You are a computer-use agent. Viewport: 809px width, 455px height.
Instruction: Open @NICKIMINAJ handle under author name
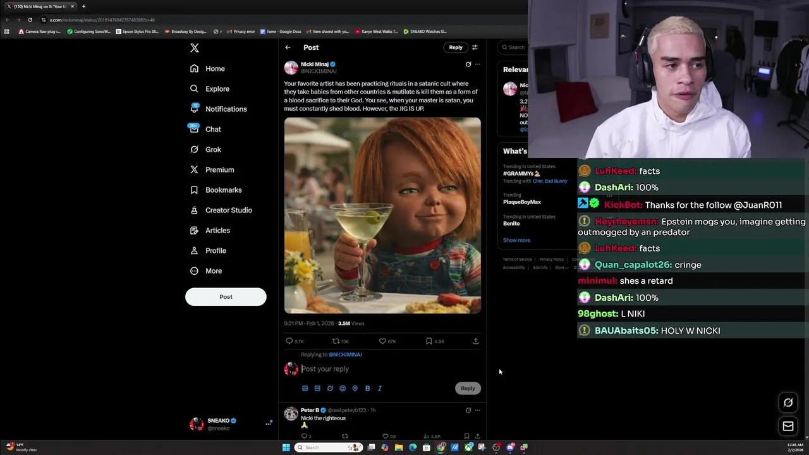point(319,71)
